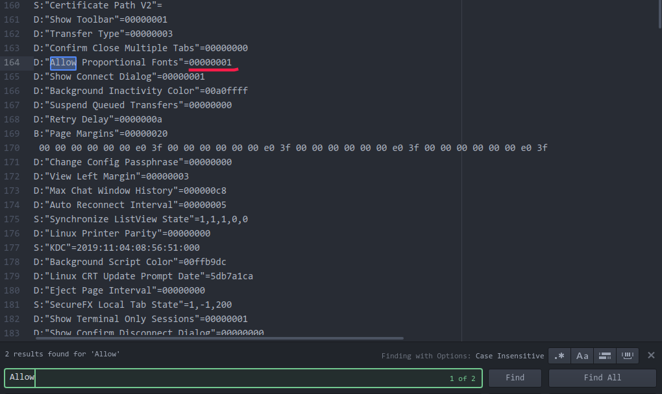The height and width of the screenshot is (394, 662).
Task: Click the KDC timestamp entry
Action: click(x=117, y=248)
